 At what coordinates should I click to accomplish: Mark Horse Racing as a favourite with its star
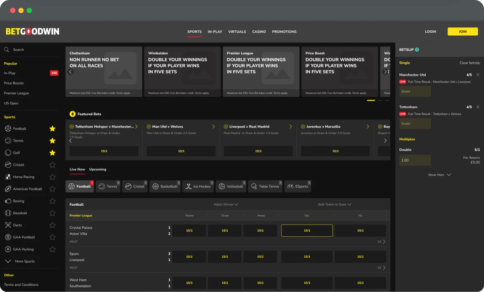click(x=53, y=177)
